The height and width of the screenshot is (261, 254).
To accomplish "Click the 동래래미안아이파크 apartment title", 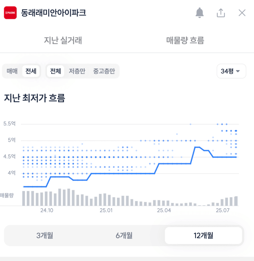I will pyautogui.click(x=53, y=13).
